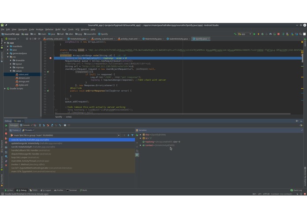307x218 pixels.
Task: Open the Event Log button
Action: 296,190
